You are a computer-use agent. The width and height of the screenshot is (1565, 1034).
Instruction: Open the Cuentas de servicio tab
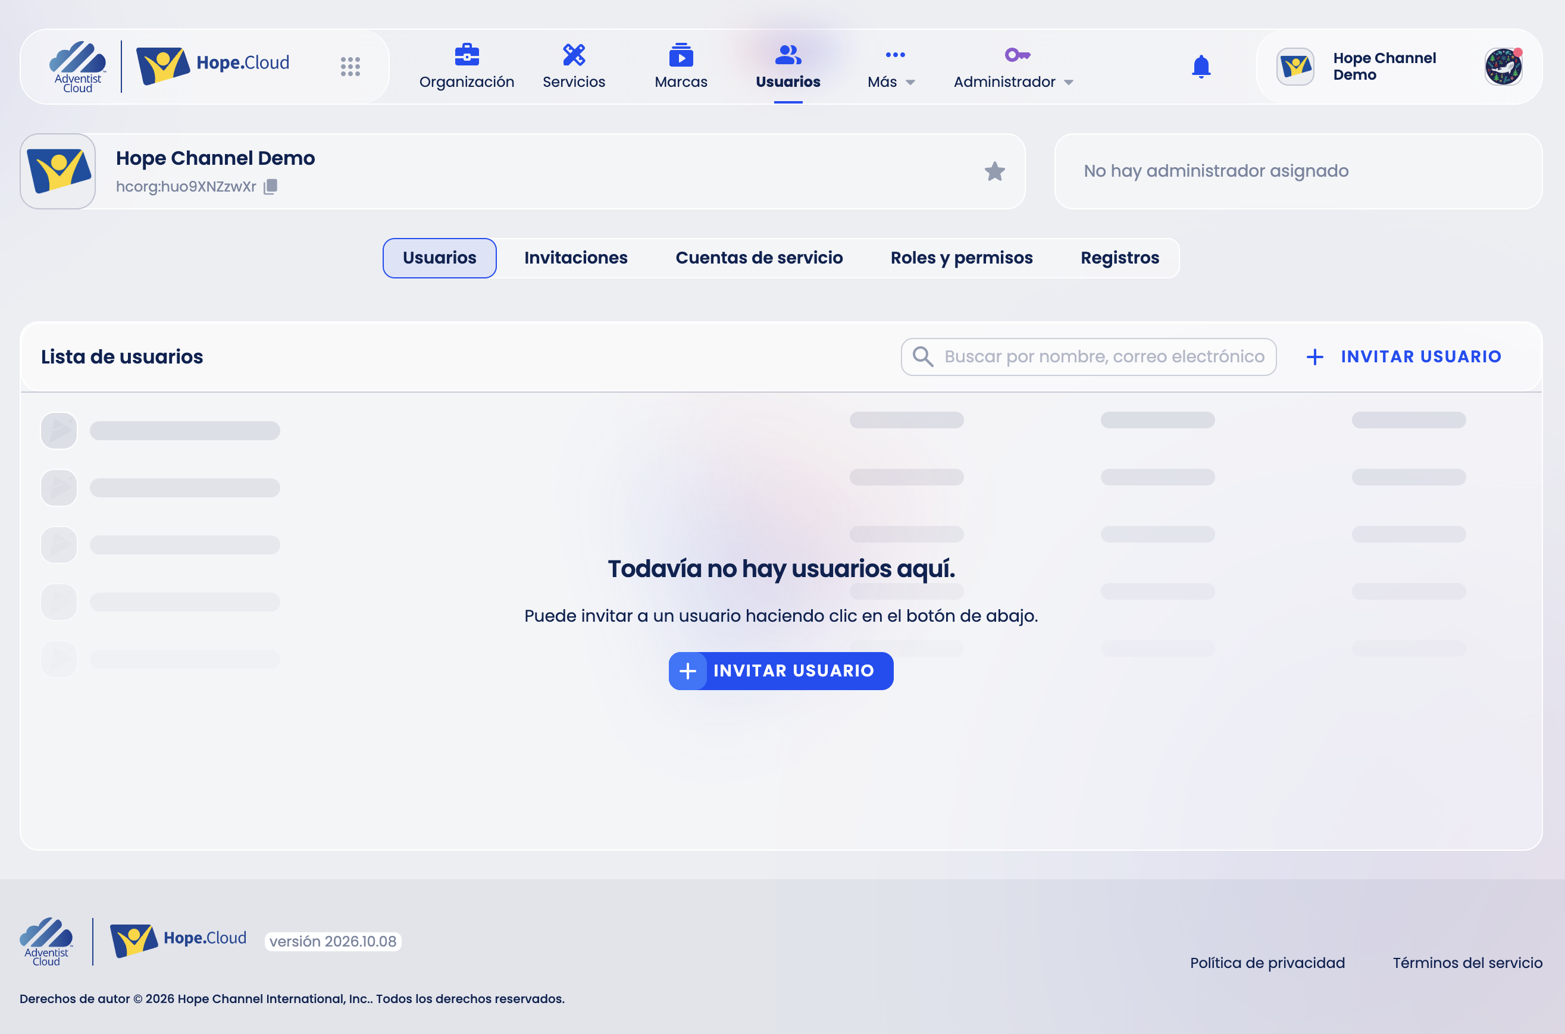pos(759,258)
